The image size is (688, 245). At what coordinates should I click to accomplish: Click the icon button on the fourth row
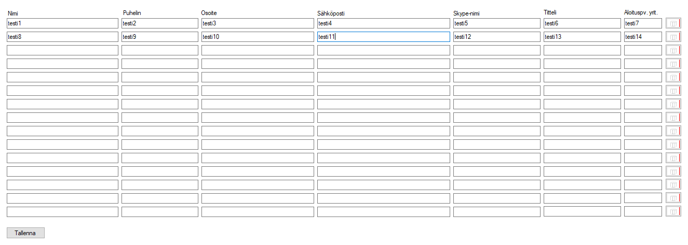pos(673,64)
